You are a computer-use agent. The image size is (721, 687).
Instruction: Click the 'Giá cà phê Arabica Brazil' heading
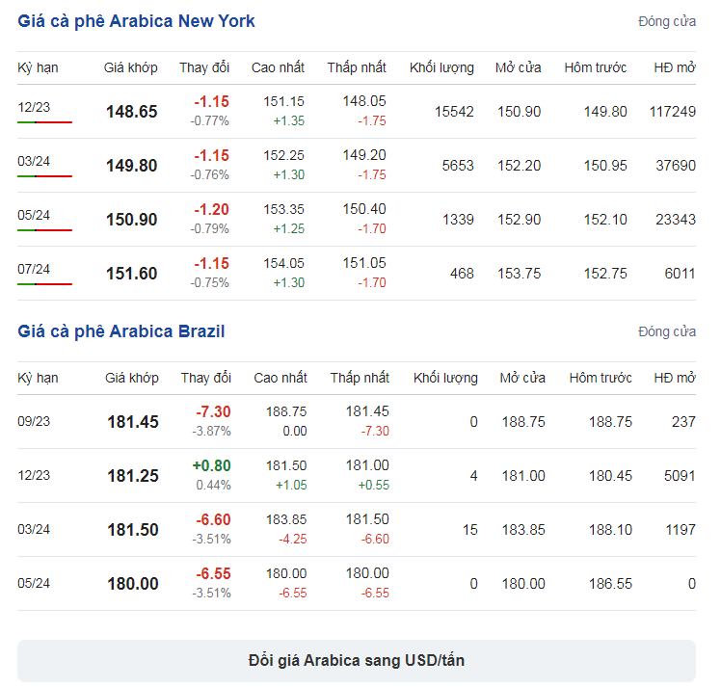coord(120,331)
